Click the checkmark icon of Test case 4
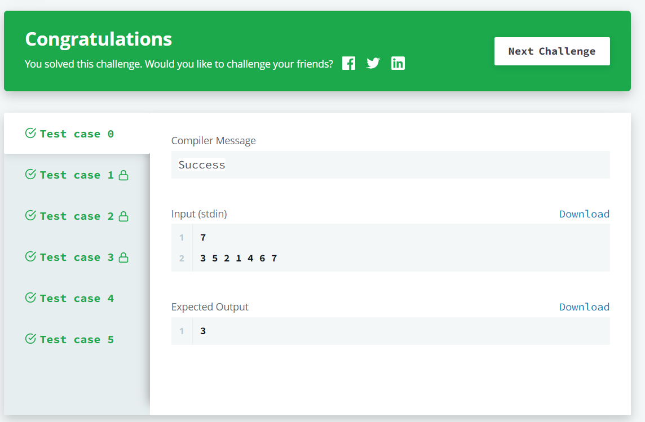This screenshot has height=422, width=645. (30, 297)
